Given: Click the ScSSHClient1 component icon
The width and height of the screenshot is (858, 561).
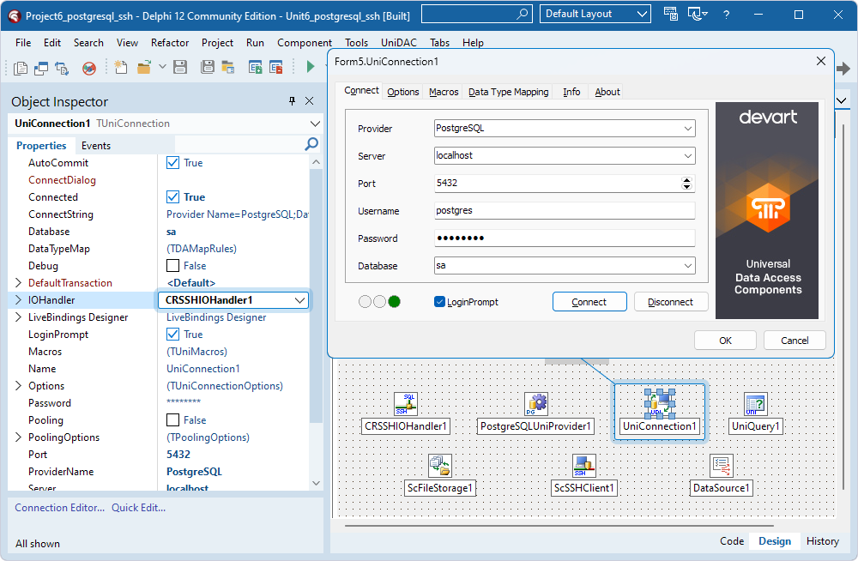Looking at the screenshot, I should tap(584, 465).
